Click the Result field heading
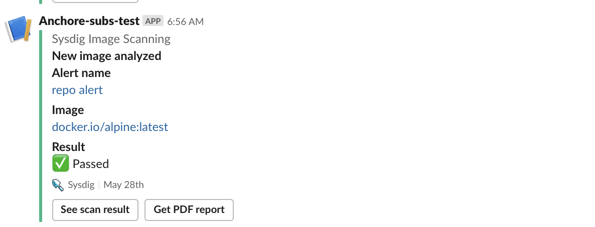The image size is (595, 227). [x=69, y=147]
